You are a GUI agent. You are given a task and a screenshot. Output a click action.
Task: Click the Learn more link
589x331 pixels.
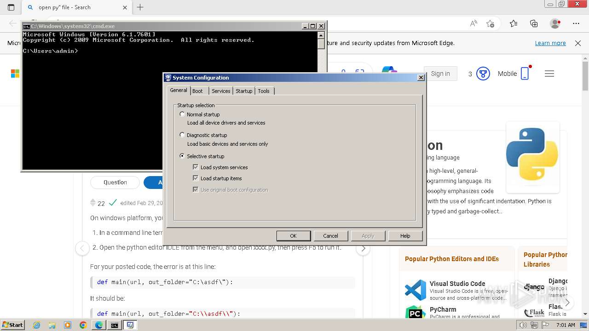tap(550, 43)
